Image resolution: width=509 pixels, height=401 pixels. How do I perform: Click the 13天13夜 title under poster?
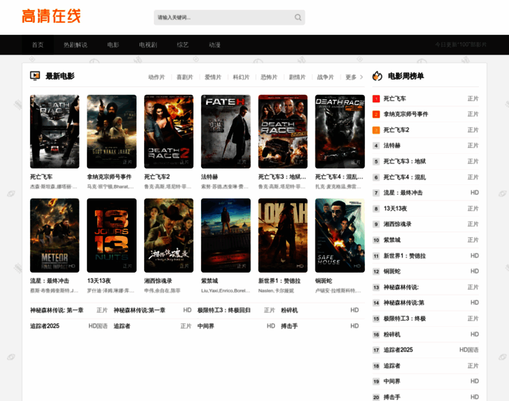pos(99,281)
